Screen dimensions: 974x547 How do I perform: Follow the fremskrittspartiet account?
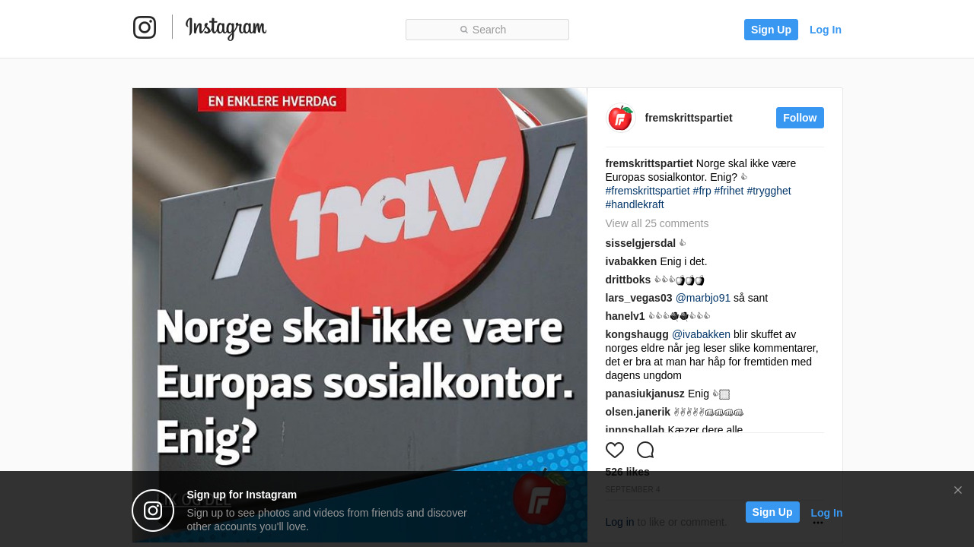point(800,118)
